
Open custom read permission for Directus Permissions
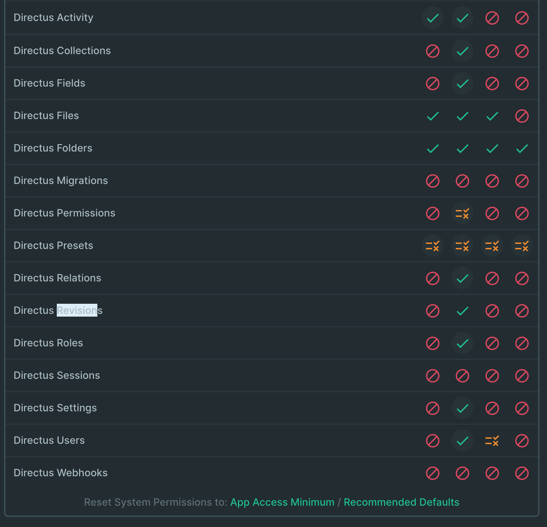tap(462, 213)
